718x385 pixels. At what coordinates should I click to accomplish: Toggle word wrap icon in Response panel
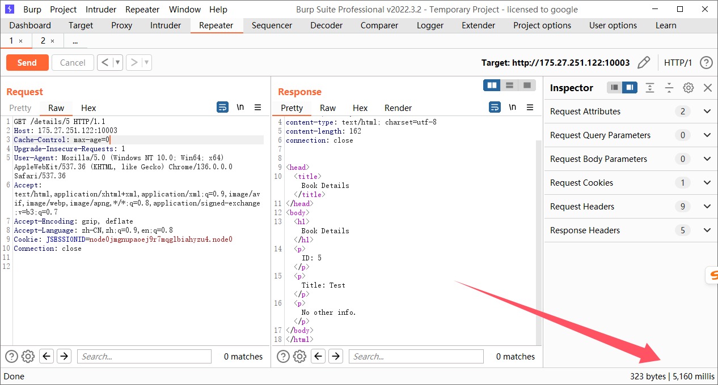click(x=495, y=107)
